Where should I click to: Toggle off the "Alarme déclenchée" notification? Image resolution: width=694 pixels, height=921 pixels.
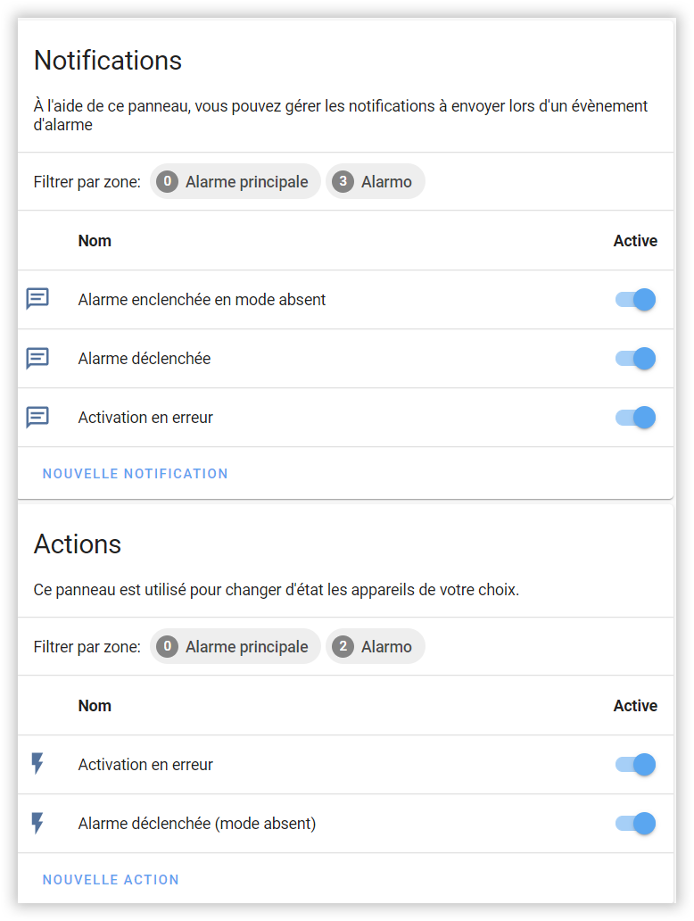636,359
